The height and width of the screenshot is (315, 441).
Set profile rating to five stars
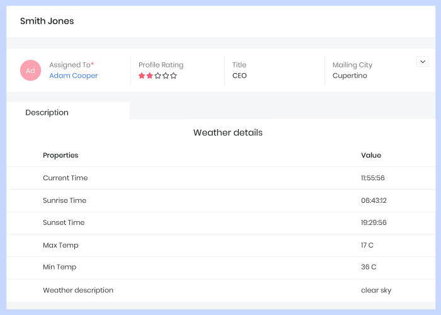point(174,76)
